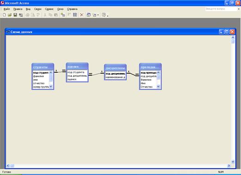
Task: Click in the Введите вопрос help field
Action: pyautogui.click(x=221, y=9)
